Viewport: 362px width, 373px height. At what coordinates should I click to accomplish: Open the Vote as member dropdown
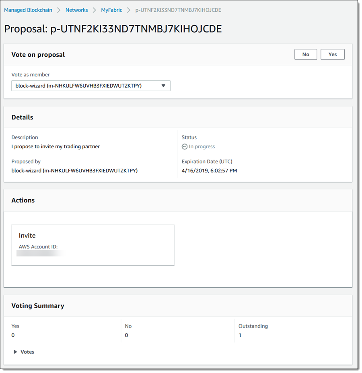(90, 86)
